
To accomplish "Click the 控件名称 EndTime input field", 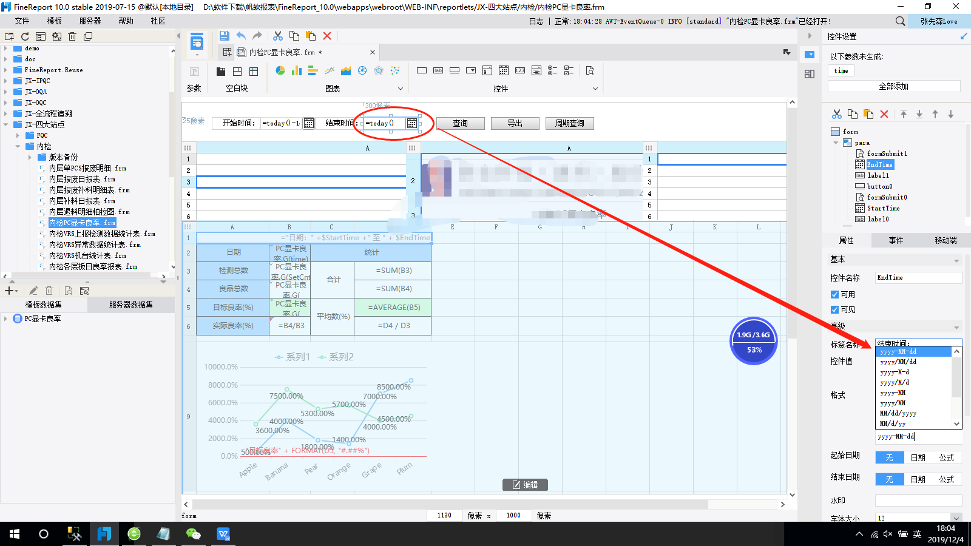I will tap(919, 278).
